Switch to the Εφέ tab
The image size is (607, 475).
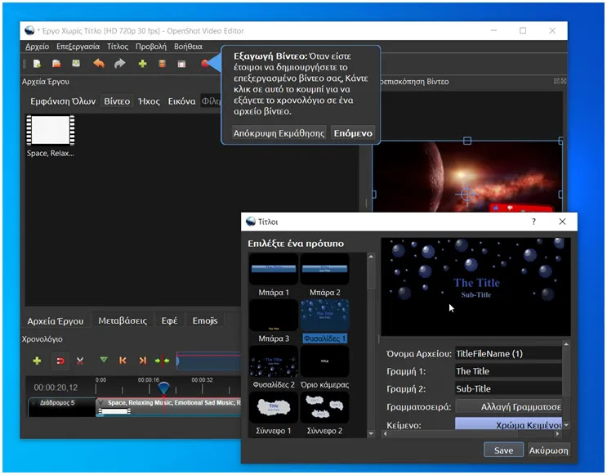pyautogui.click(x=170, y=320)
